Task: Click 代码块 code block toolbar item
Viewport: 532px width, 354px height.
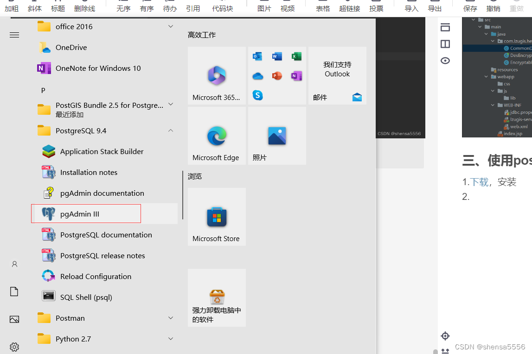Action: pyautogui.click(x=223, y=8)
